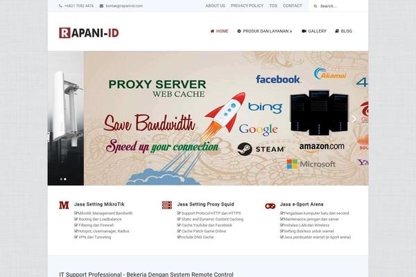This screenshot has height=277, width=416.
Task: Click 'Jasa pembuatan warnet (e-Sport arena)' text
Action: point(318,237)
